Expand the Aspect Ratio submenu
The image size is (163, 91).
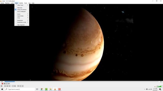point(22,16)
